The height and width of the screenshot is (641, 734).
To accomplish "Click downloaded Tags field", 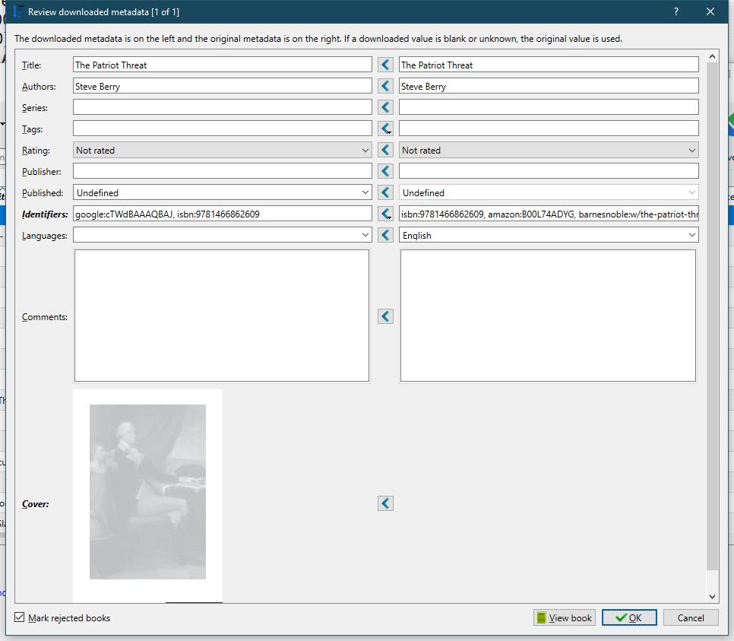I will (223, 129).
